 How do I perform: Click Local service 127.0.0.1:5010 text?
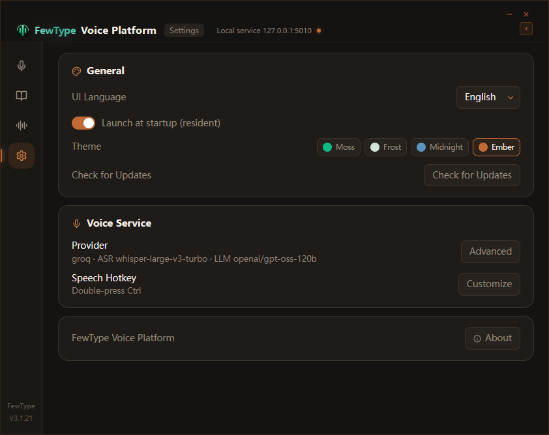[264, 31]
